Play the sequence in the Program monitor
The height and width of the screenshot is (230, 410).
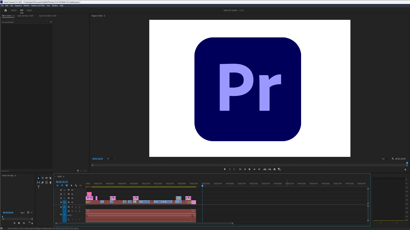(250, 169)
